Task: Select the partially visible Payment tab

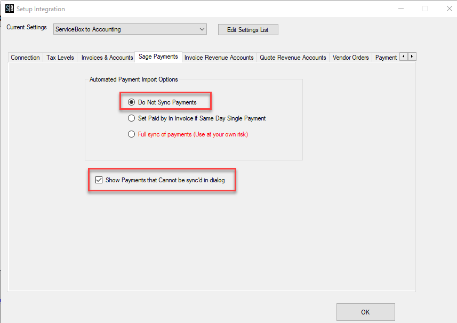Action: coord(386,58)
